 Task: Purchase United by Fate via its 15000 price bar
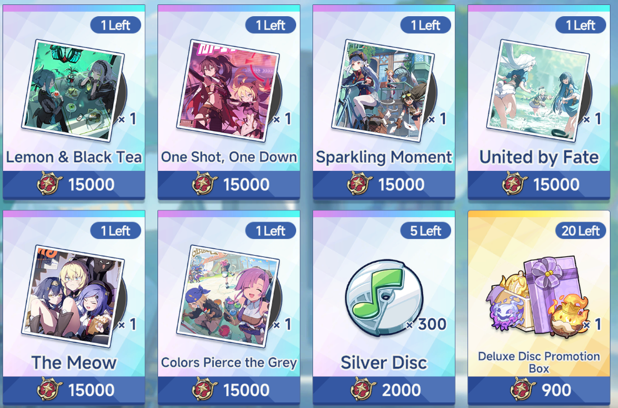[x=539, y=184]
